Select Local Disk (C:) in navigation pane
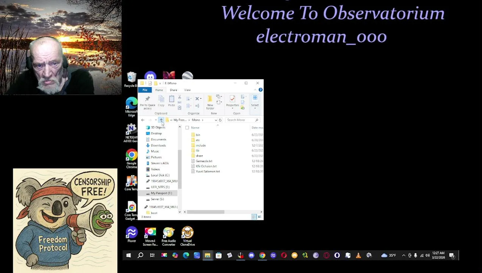 160,175
